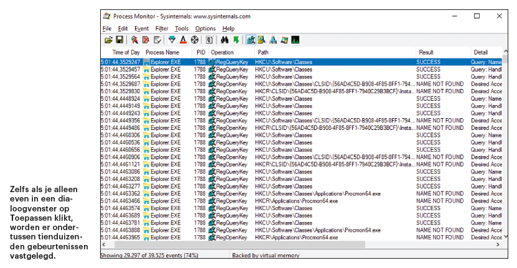Screen dimensions: 517x268
Task: Open the Filter dialog via the funnel icon
Action: click(x=172, y=40)
